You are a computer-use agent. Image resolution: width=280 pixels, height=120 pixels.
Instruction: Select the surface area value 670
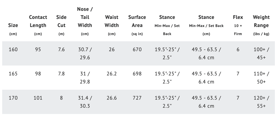[x=137, y=49]
